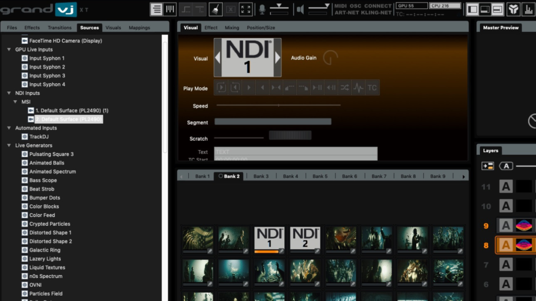Click the microphone input icon
The image size is (536, 301).
tap(262, 9)
